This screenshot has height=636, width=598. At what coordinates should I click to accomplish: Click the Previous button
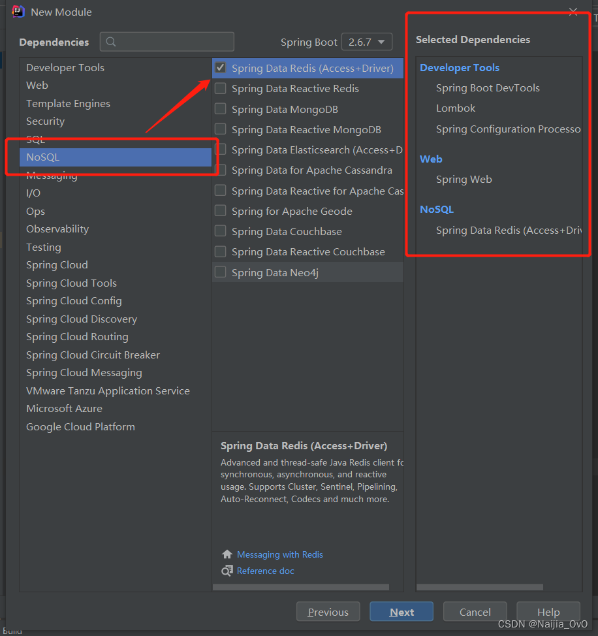[x=328, y=612]
